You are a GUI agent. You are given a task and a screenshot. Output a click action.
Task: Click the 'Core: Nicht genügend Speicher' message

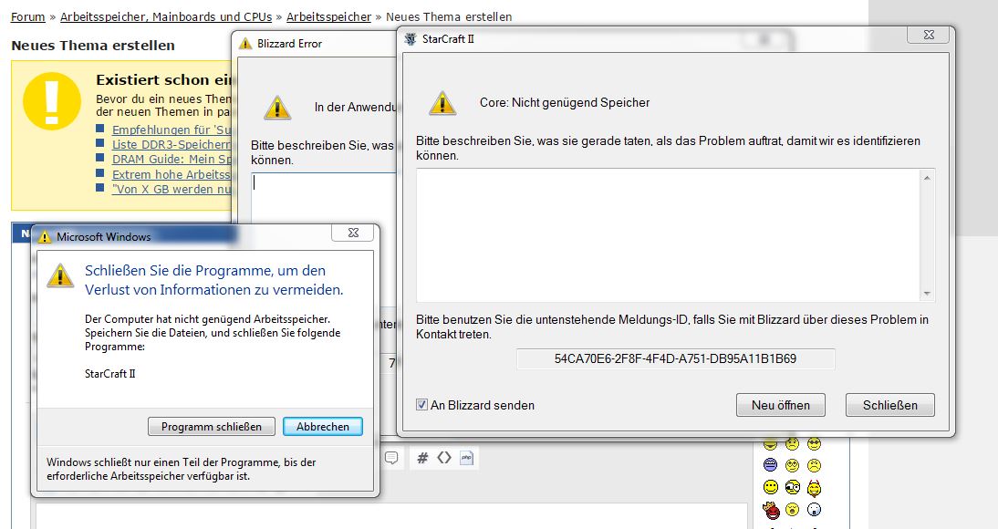[565, 102]
